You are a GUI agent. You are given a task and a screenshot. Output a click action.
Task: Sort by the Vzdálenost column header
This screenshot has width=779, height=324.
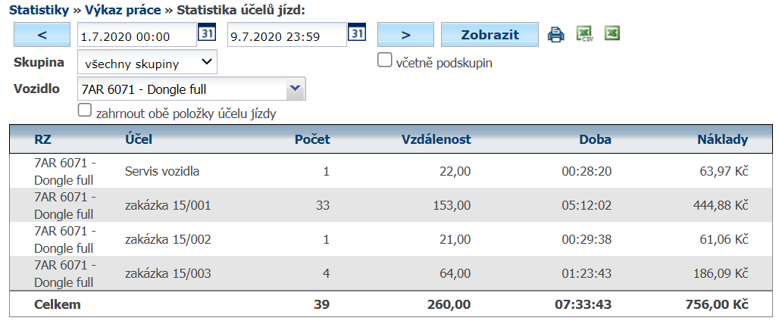pos(436,139)
